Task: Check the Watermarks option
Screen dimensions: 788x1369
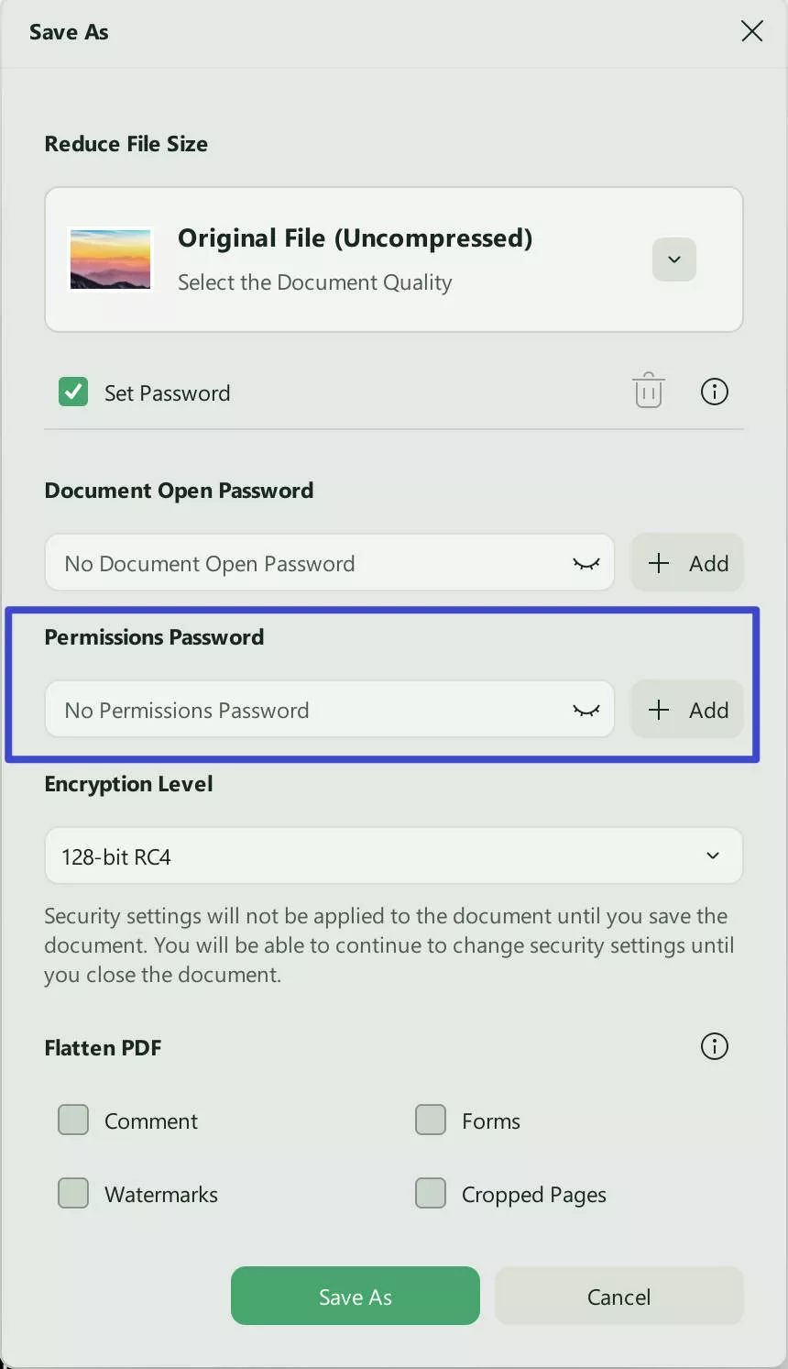Action: pyautogui.click(x=72, y=1193)
